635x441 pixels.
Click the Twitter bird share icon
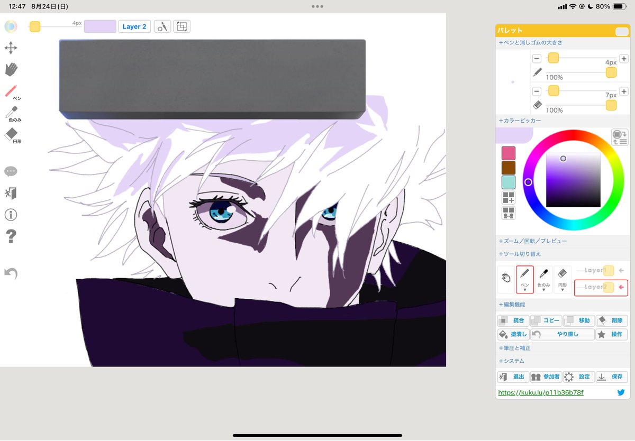[621, 392]
